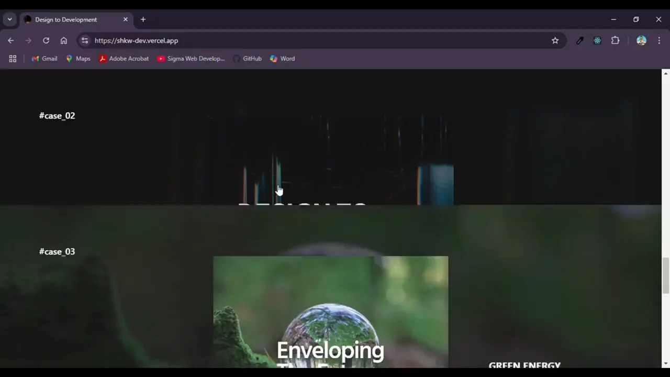
Task: Open the Extensions puzzle menu
Action: [x=615, y=40]
